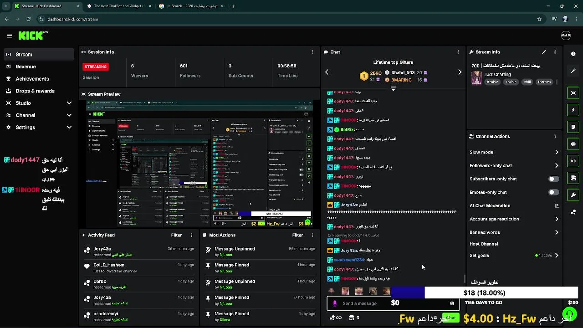Click the Just Chatting category thumbnail
The height and width of the screenshot is (328, 583).
pyautogui.click(x=476, y=78)
